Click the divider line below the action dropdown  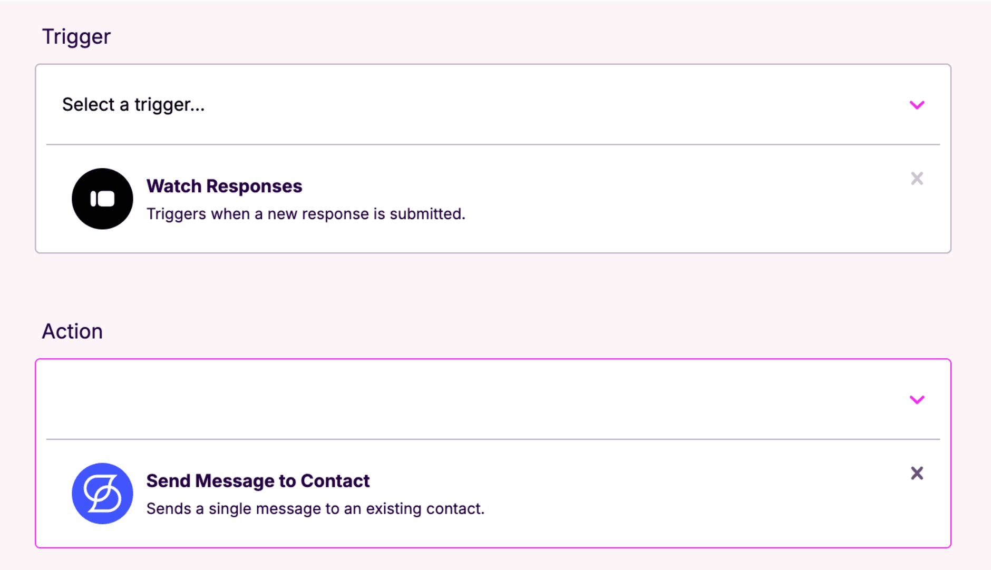click(x=493, y=439)
